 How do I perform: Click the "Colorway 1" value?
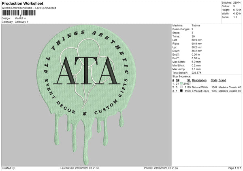pyautogui.click(x=21, y=22)
